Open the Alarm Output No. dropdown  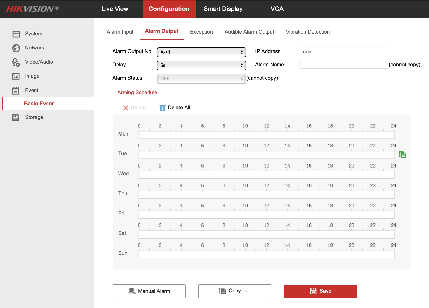tap(201, 52)
